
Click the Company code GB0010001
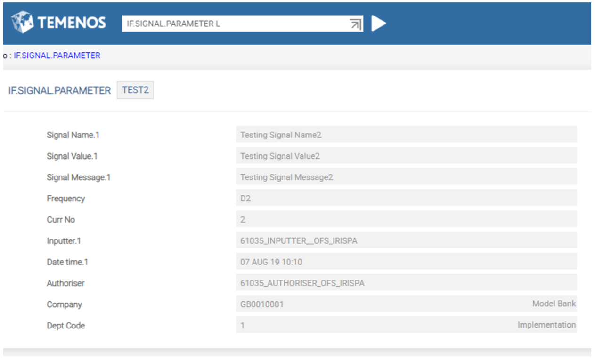point(262,304)
